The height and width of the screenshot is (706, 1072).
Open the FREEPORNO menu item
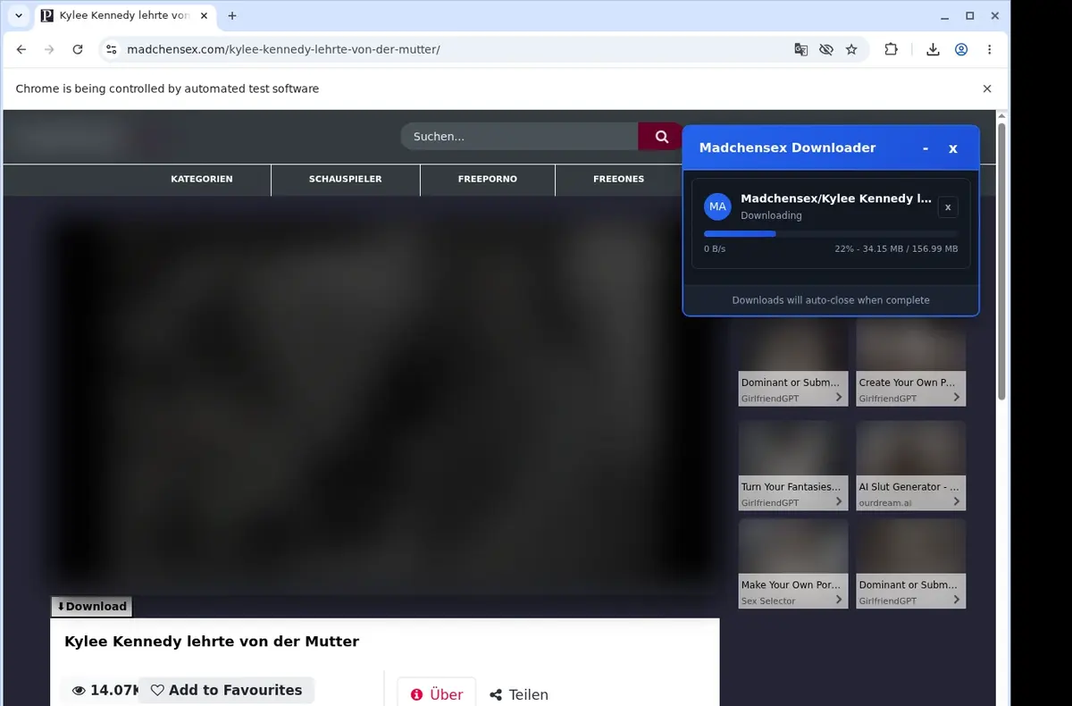pos(488,179)
